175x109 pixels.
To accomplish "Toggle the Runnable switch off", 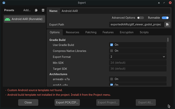I will pos(165,18).
